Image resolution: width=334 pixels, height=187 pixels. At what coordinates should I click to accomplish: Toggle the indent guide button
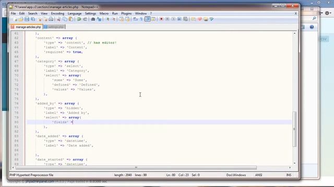tap(147, 19)
